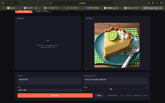Expand the sidebar dropdown chevron
The image size is (165, 103).
pos(7,3)
